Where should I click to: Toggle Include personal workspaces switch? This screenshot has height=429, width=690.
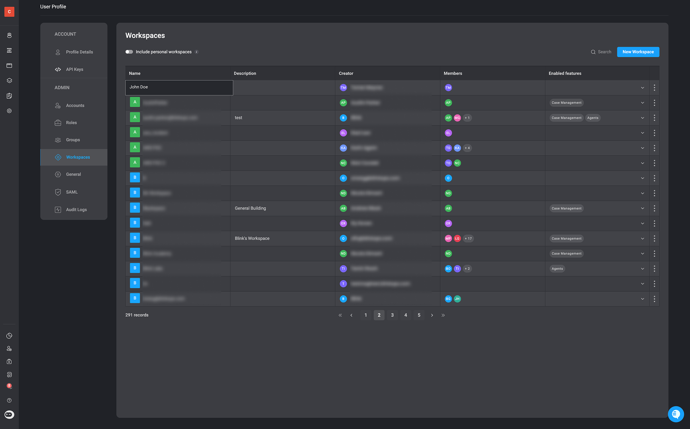tap(129, 52)
